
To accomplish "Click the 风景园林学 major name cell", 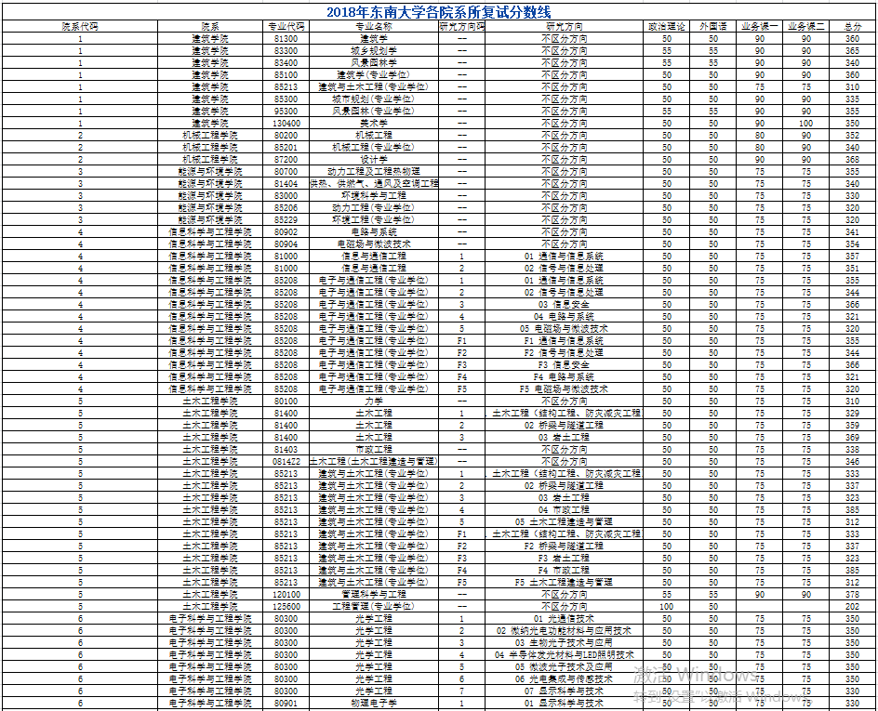I will [374, 62].
